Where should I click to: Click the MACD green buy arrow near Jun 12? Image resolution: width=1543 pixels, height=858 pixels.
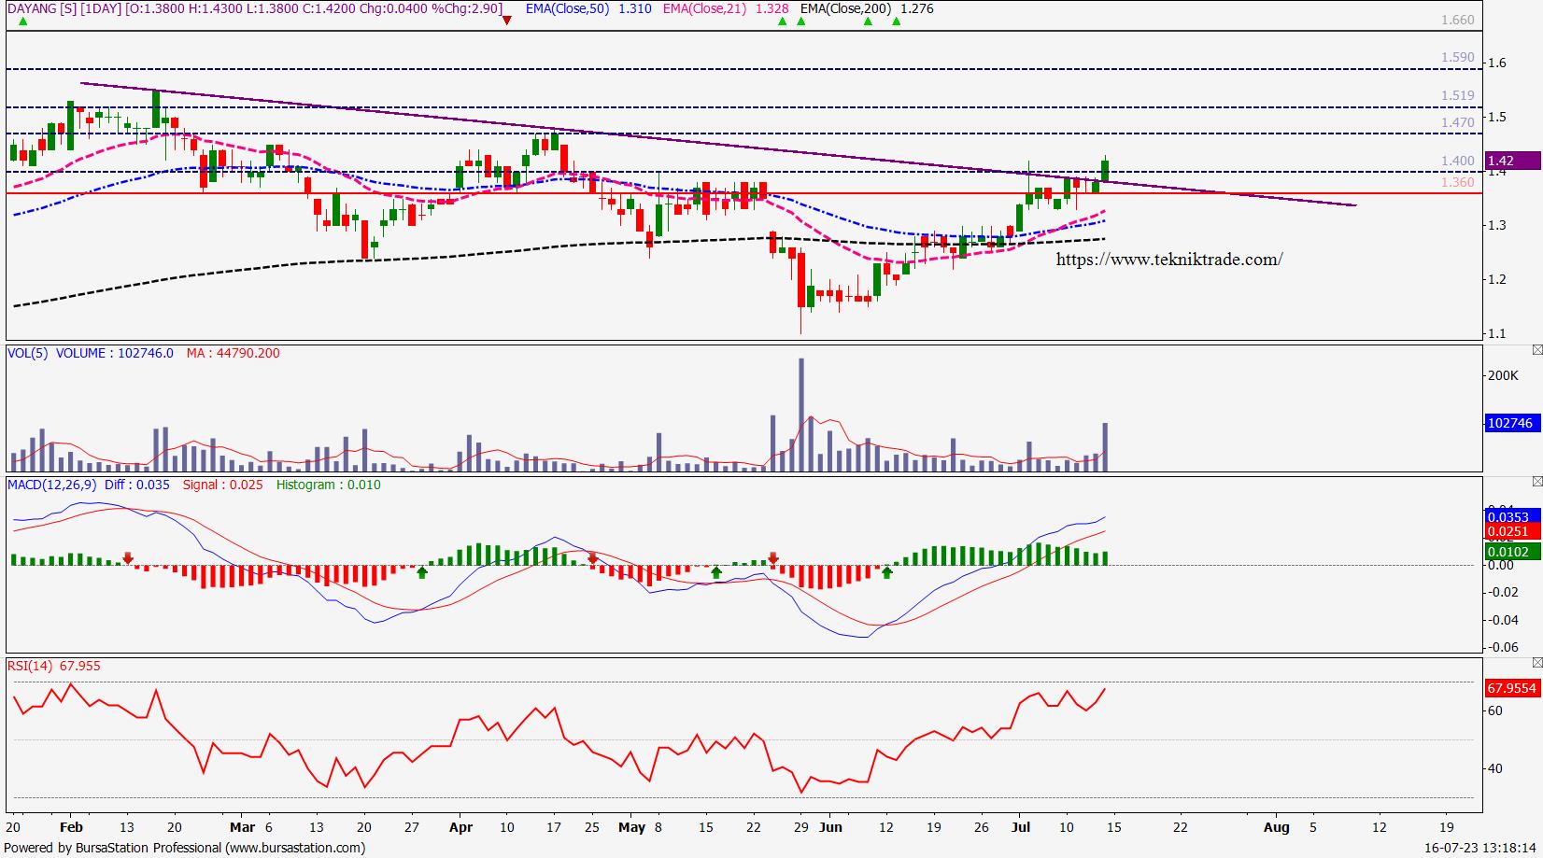pyautogui.click(x=886, y=572)
